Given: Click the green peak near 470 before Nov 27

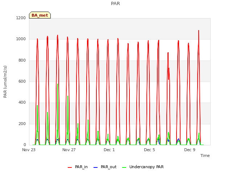Looking at the screenshot, I should pyautogui.click(x=68, y=96).
